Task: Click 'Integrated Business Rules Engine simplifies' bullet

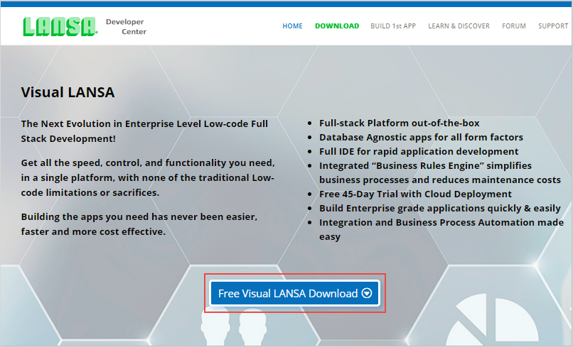Action: point(439,172)
